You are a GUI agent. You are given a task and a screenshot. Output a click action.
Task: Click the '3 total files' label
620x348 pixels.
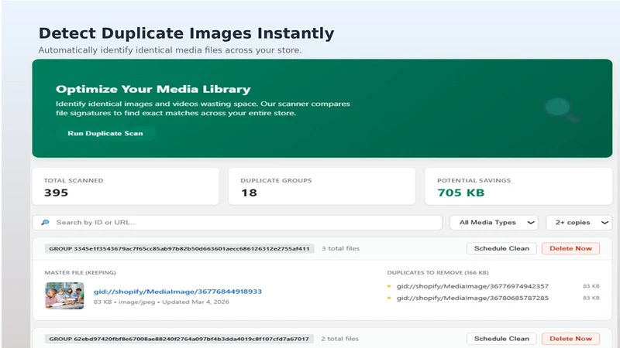(340, 248)
